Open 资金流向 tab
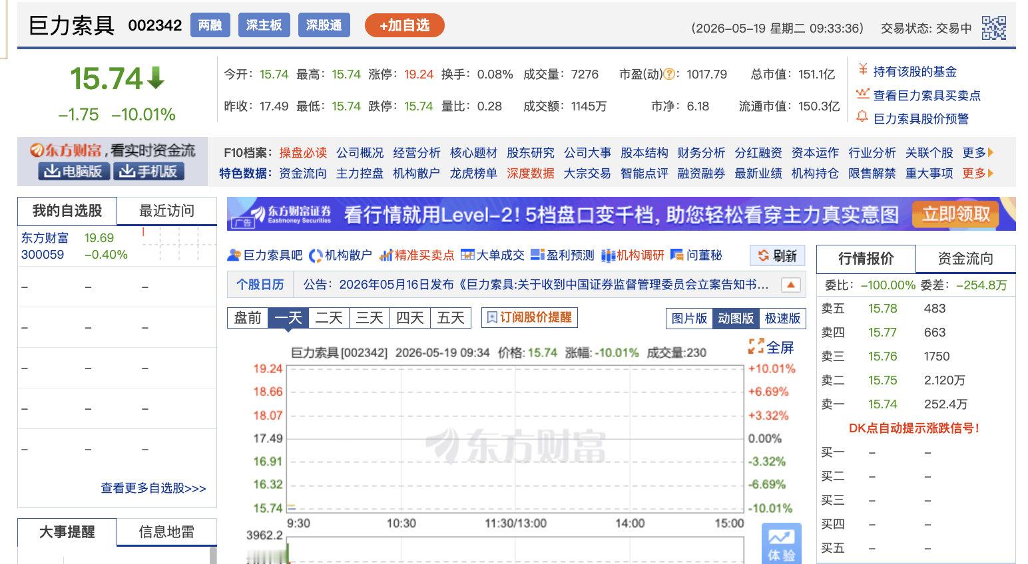 point(965,259)
